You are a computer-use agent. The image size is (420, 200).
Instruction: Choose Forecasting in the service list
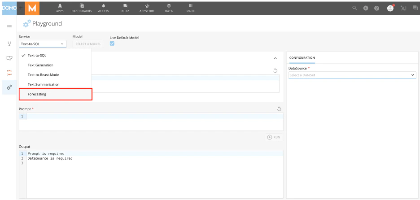[56, 94]
